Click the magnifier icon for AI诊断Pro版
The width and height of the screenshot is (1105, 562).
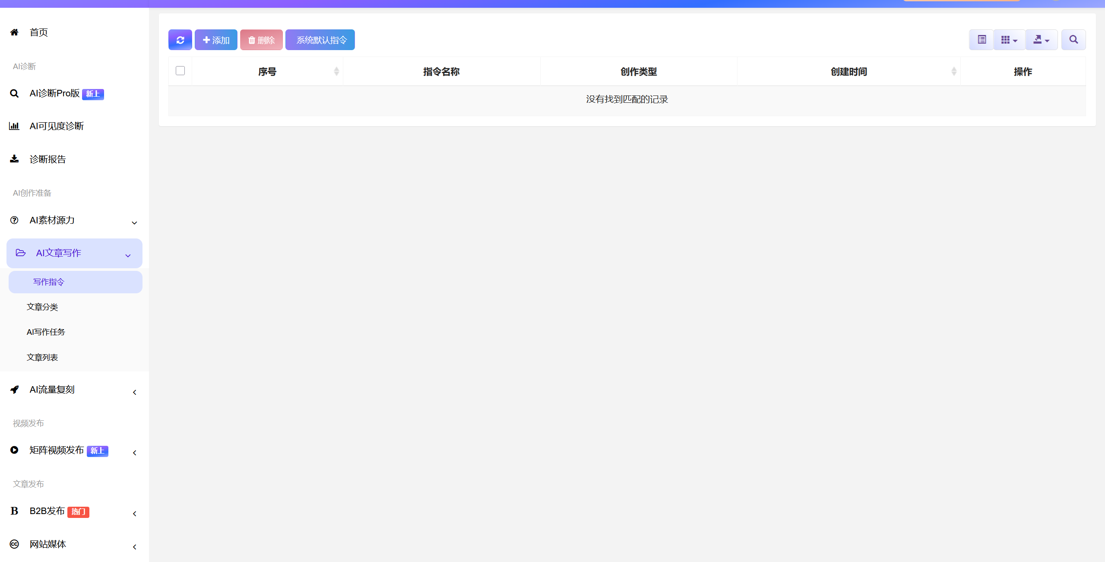tap(14, 93)
